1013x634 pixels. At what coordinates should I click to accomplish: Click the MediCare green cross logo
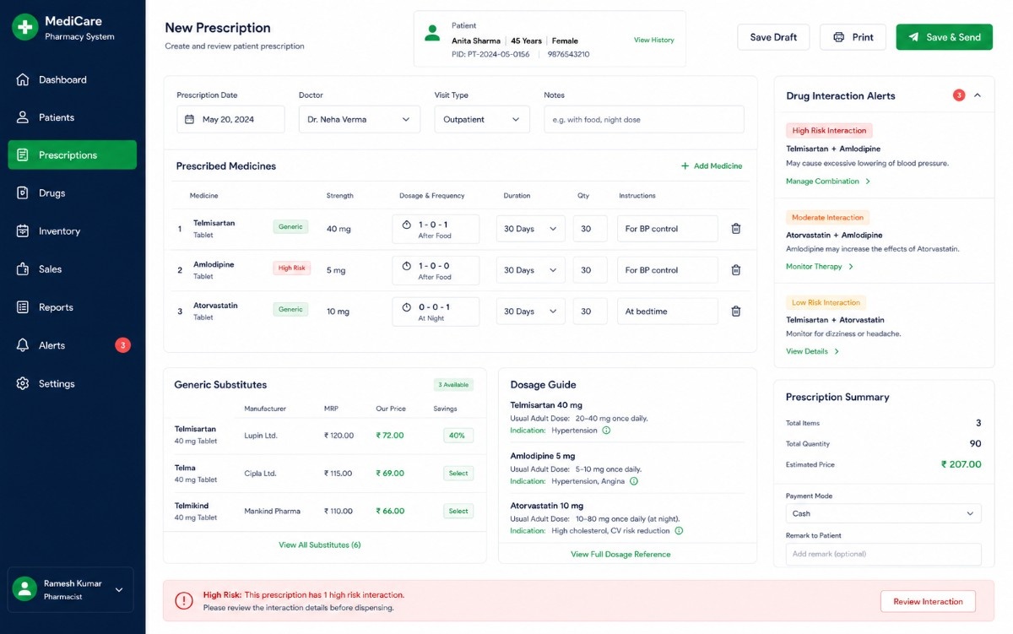(25, 27)
